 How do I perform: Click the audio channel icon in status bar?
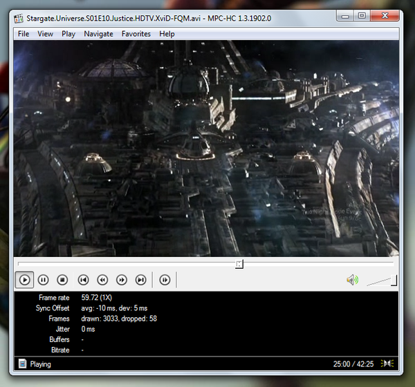[x=387, y=364]
